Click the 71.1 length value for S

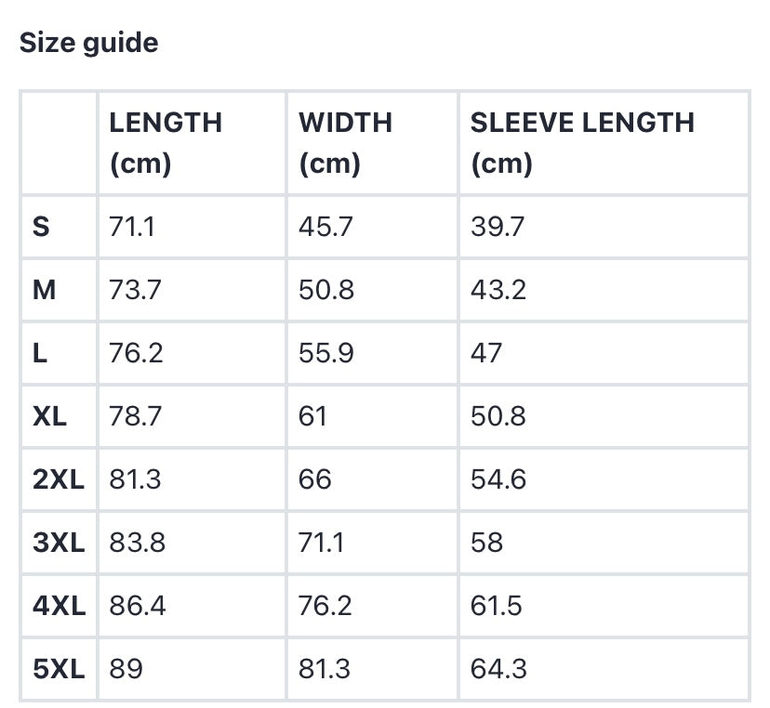coord(132,227)
